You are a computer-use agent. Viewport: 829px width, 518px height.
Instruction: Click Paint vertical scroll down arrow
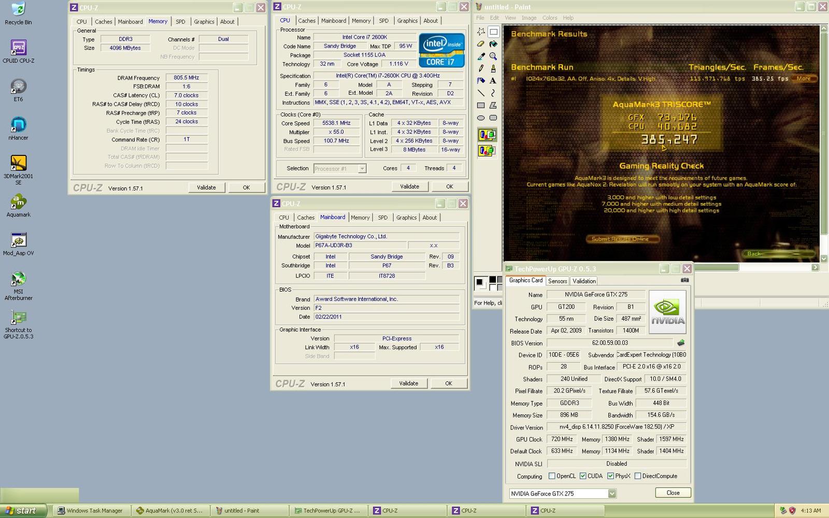824,258
